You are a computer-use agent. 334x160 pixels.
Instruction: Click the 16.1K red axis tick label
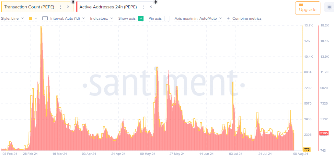pos(324,41)
